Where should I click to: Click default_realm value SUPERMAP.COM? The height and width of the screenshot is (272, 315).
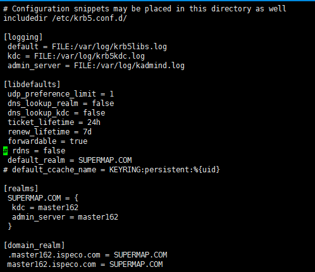tap(105, 160)
